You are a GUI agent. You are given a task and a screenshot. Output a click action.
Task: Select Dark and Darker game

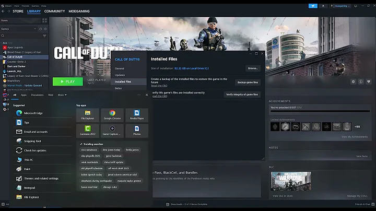click(x=16, y=66)
